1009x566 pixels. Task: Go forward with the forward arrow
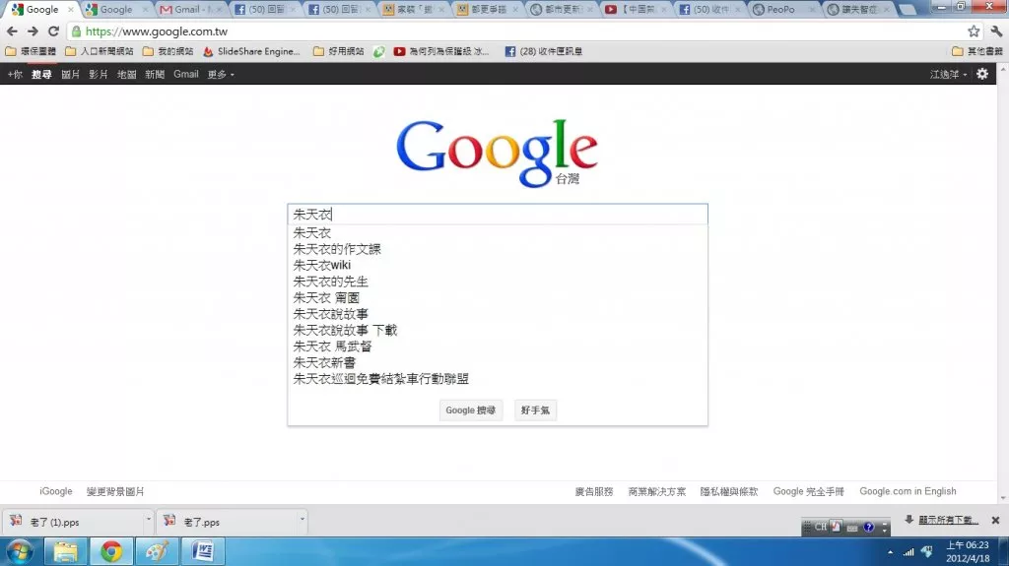[33, 31]
